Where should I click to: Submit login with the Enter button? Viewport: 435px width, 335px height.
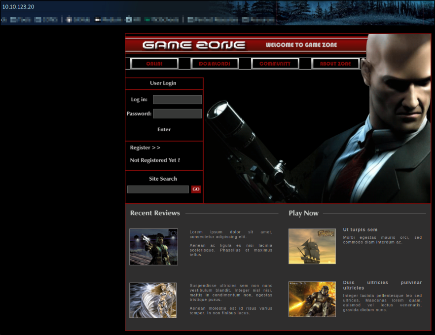pos(164,129)
